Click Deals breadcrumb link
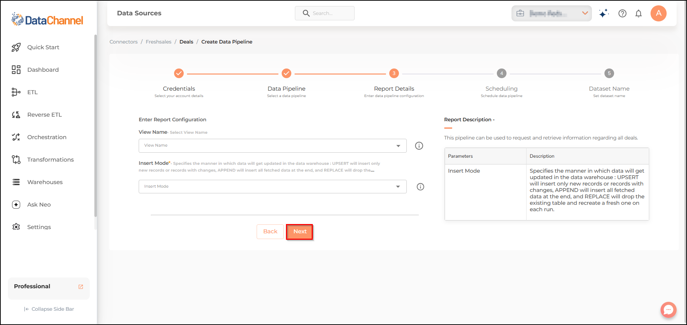Screen dimensions: 687x325 pyautogui.click(x=186, y=42)
